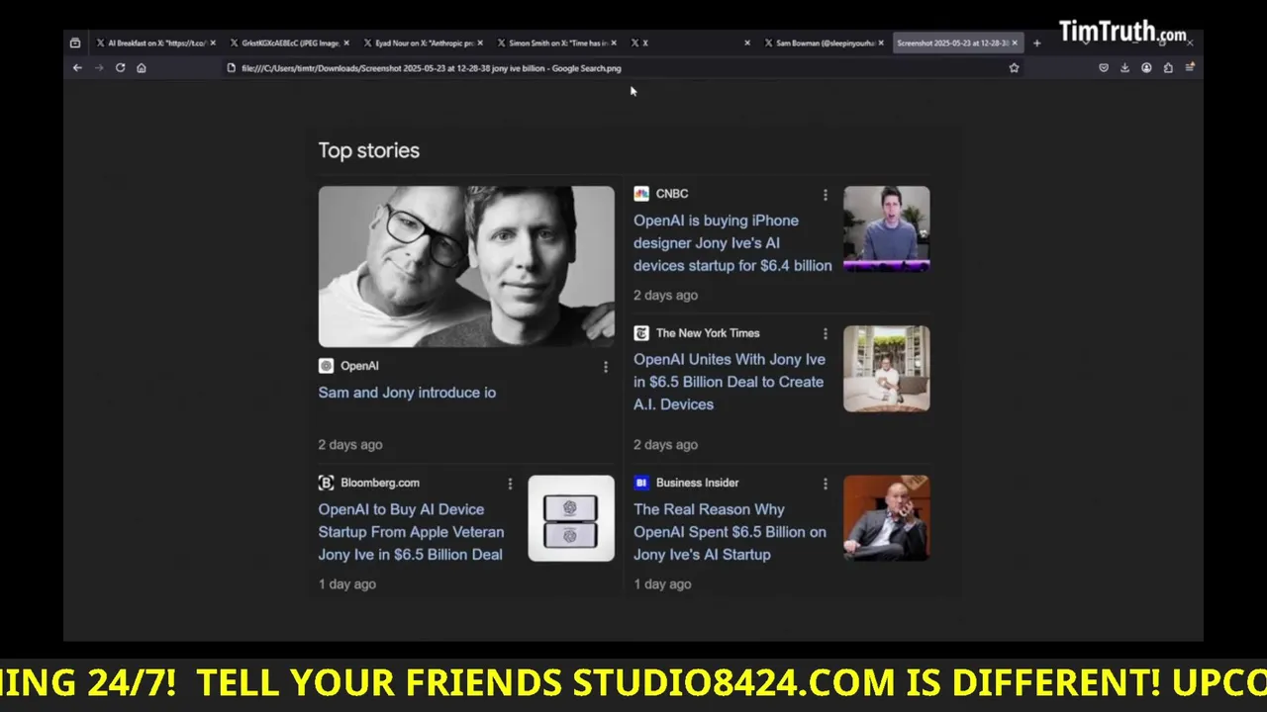Open The Real Reason Why OpenAI headline
Image resolution: width=1267 pixels, height=712 pixels.
(730, 532)
